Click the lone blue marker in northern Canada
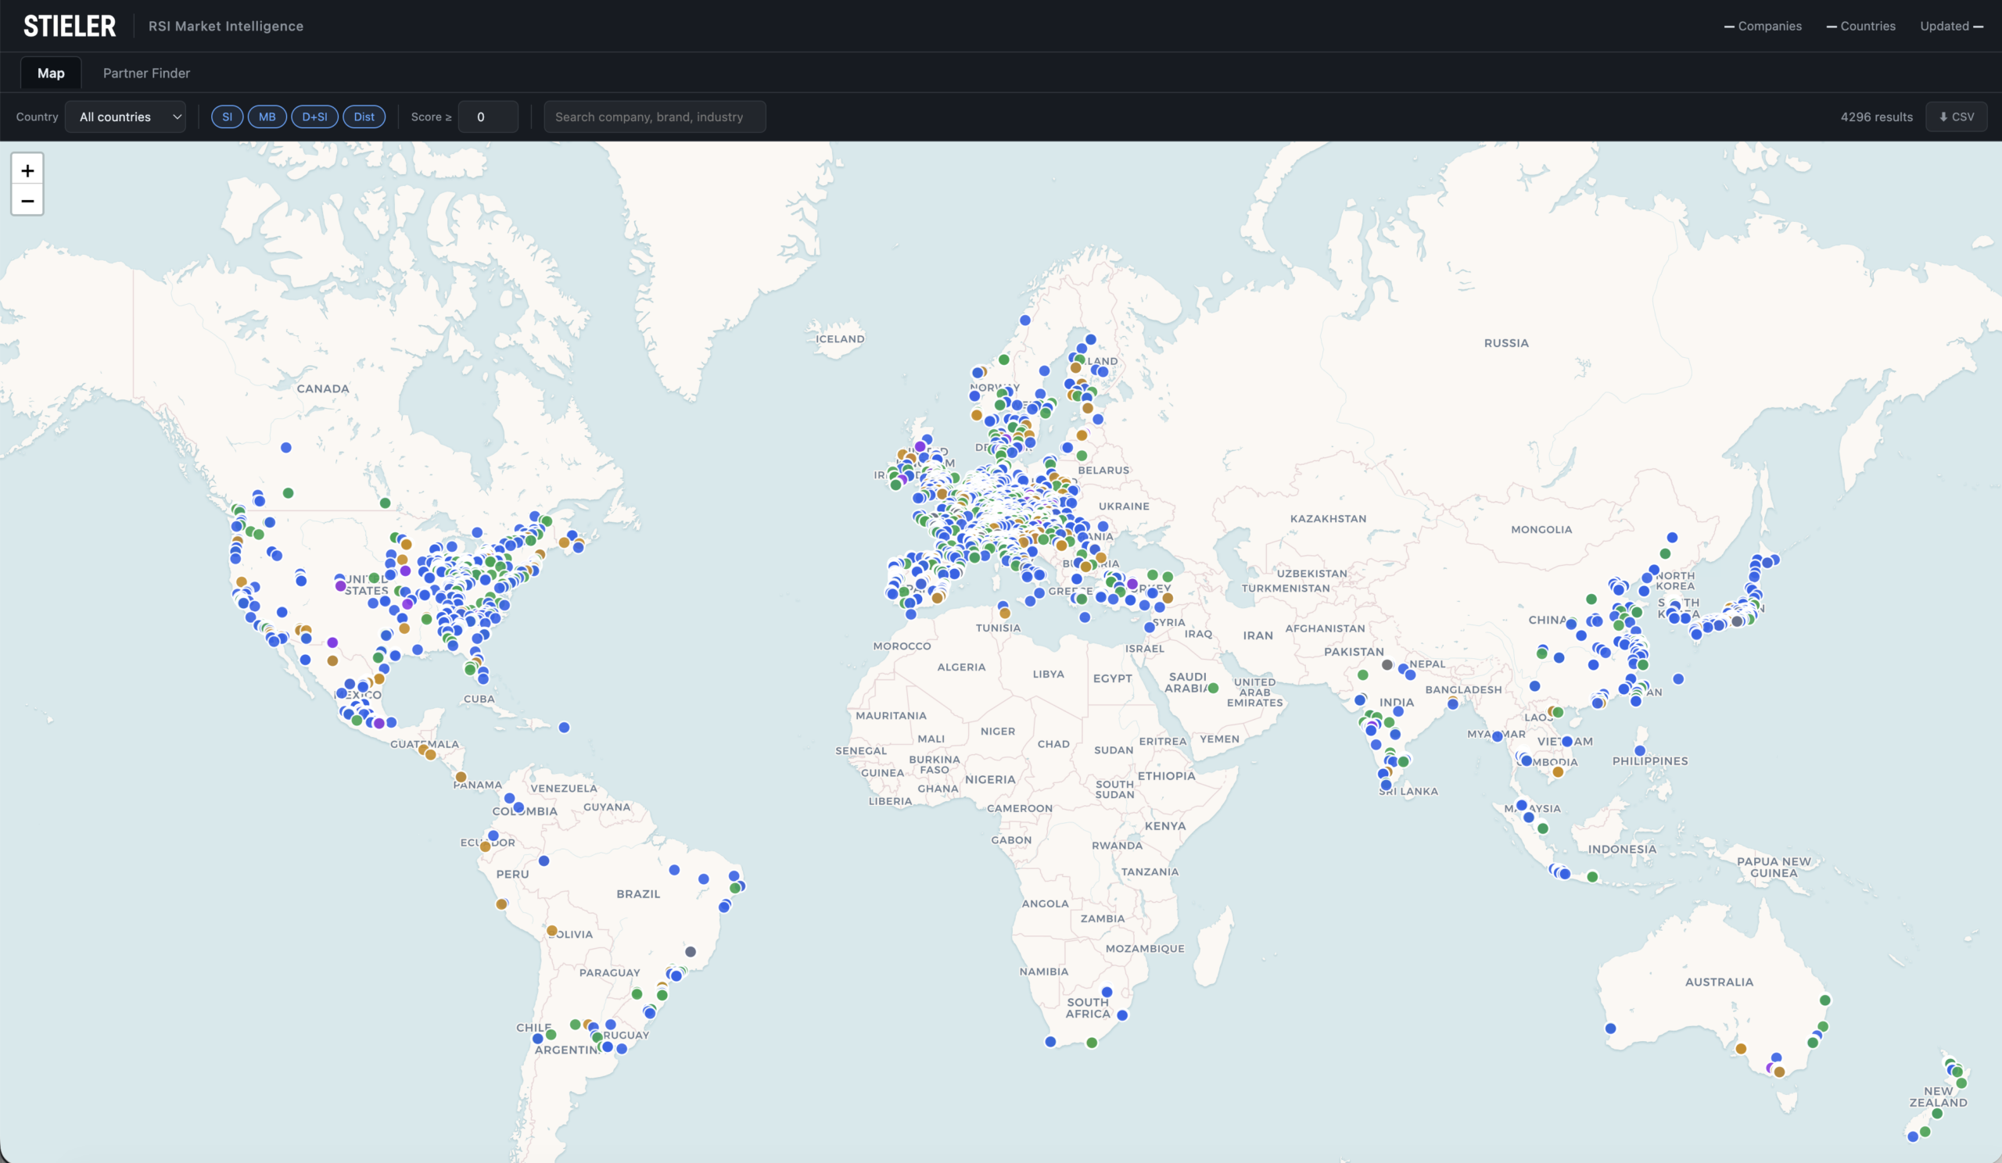2002x1163 pixels. 286,448
